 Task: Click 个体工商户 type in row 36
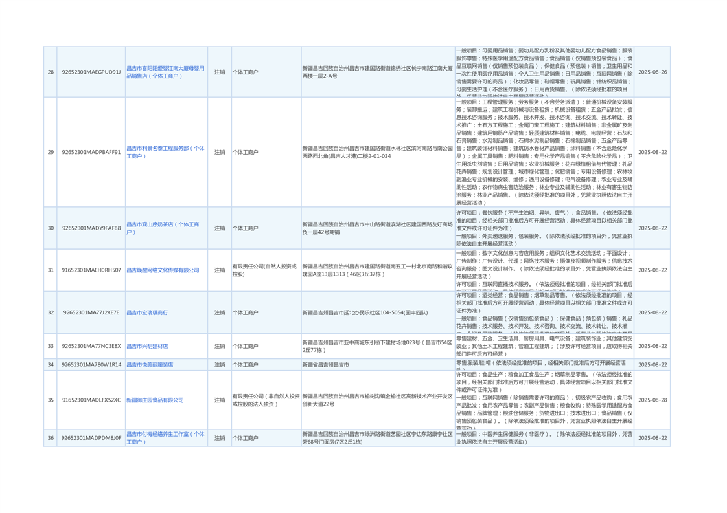[x=246, y=437]
